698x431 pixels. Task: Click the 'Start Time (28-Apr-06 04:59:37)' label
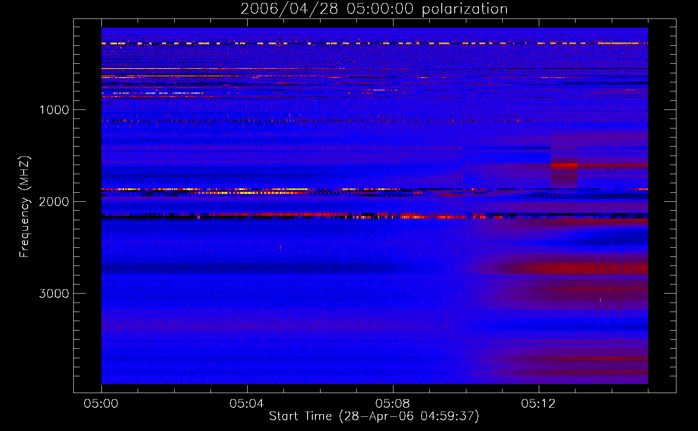(374, 416)
